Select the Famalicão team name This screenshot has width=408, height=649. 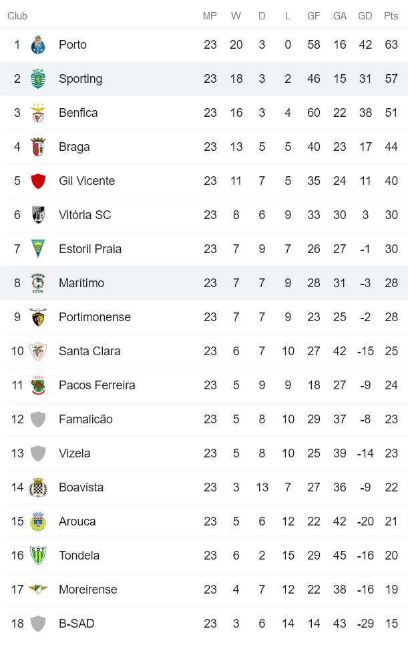tap(85, 419)
